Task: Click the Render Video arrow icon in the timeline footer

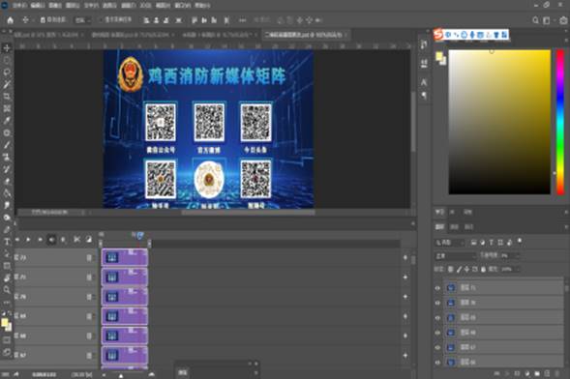Action: [16, 374]
